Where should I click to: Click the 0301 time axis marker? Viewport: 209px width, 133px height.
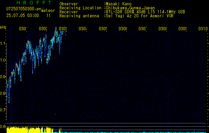tap(23, 29)
